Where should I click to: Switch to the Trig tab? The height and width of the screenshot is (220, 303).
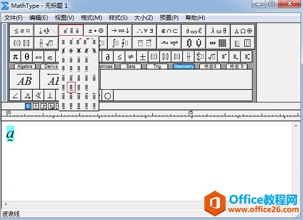[157, 66]
